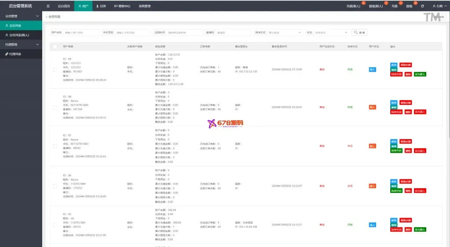450x247 pixels.
Task: Select the checkbox for user ID 87
Action: [54, 146]
